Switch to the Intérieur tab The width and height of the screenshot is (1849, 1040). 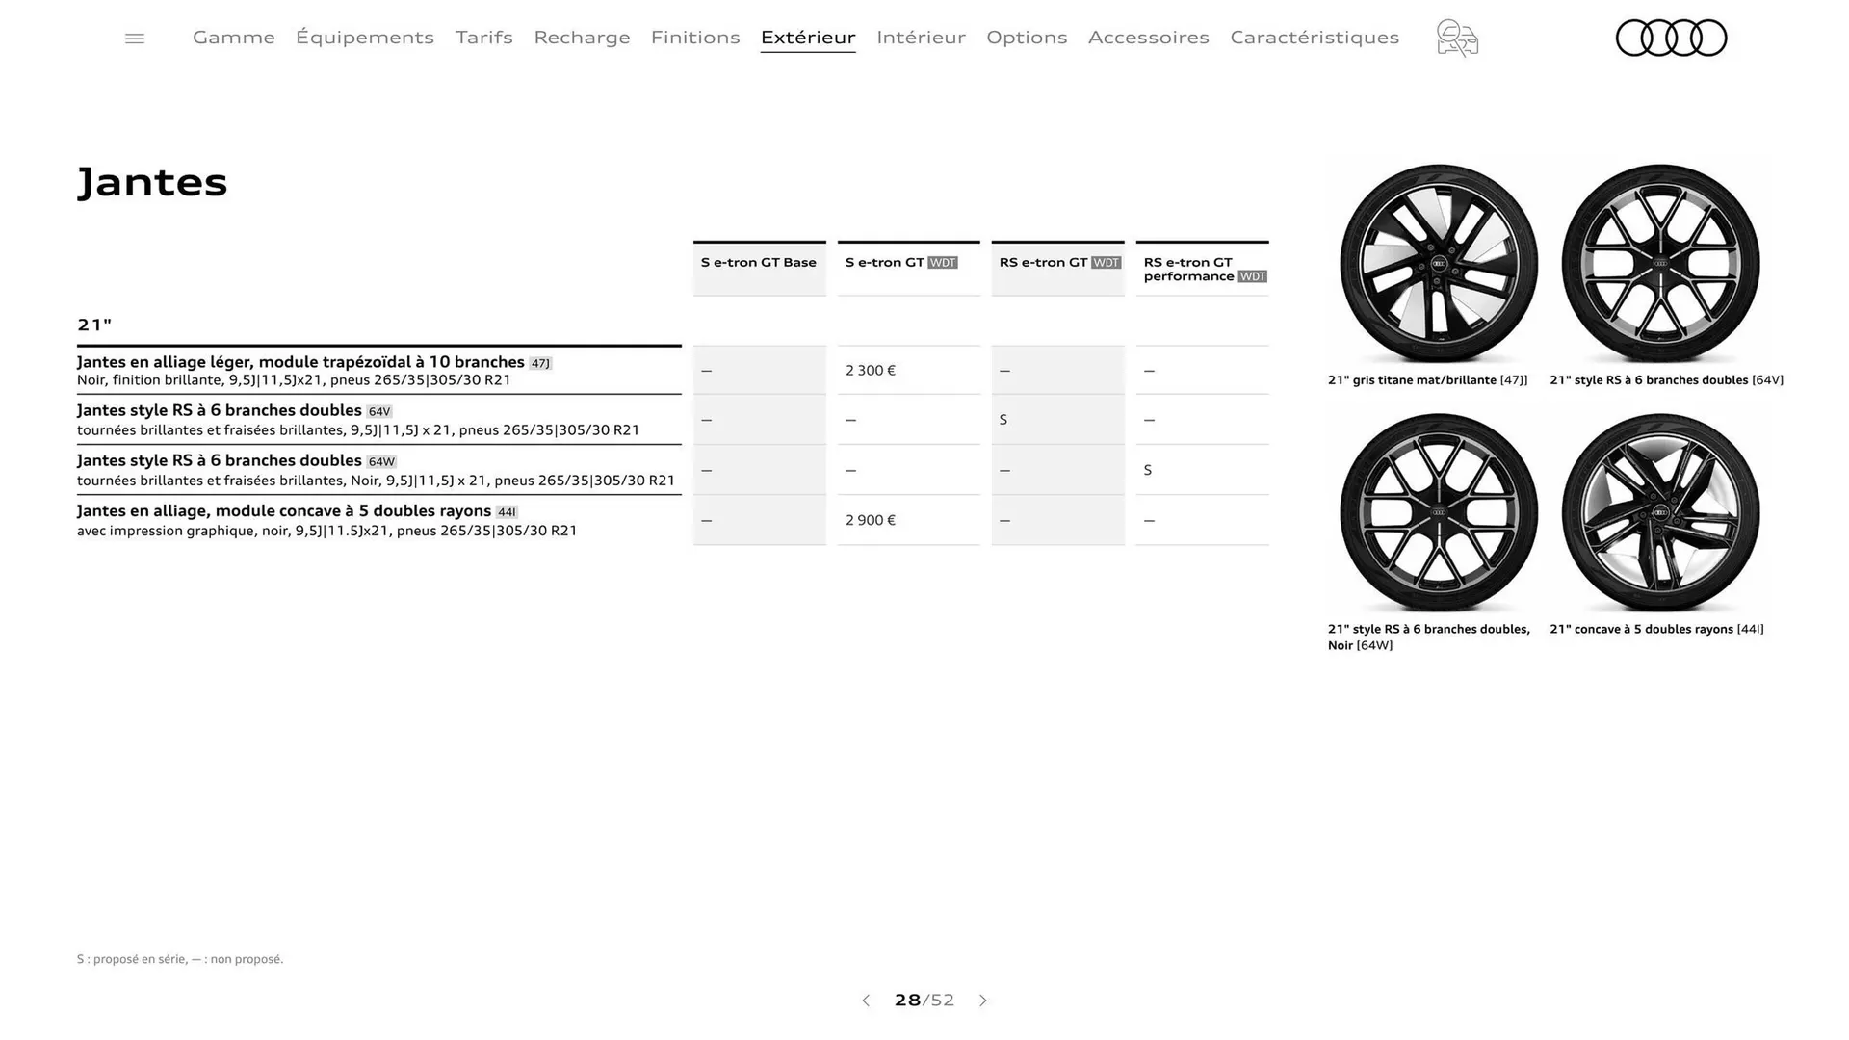tap(921, 38)
